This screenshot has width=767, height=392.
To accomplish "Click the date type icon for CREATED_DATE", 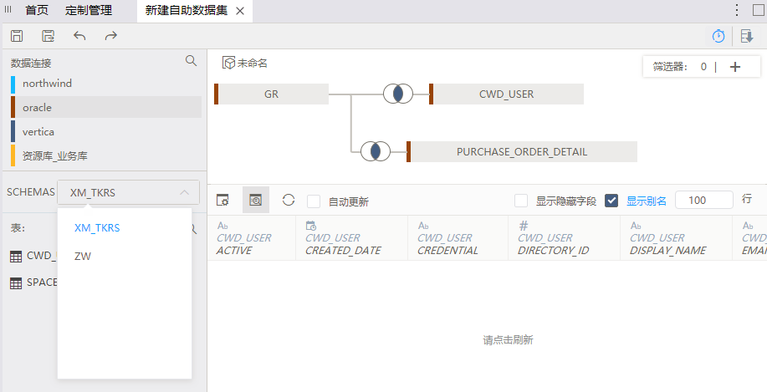I will coord(310,226).
